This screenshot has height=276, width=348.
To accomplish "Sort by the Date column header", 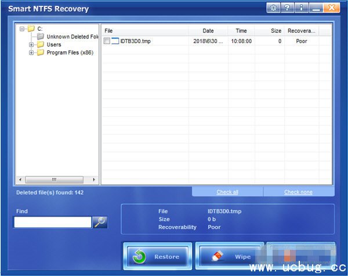I will coord(208,31).
